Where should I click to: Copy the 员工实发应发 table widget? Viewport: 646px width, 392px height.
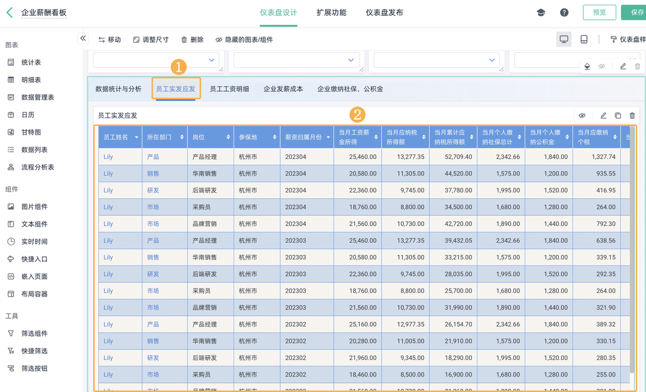[618, 115]
